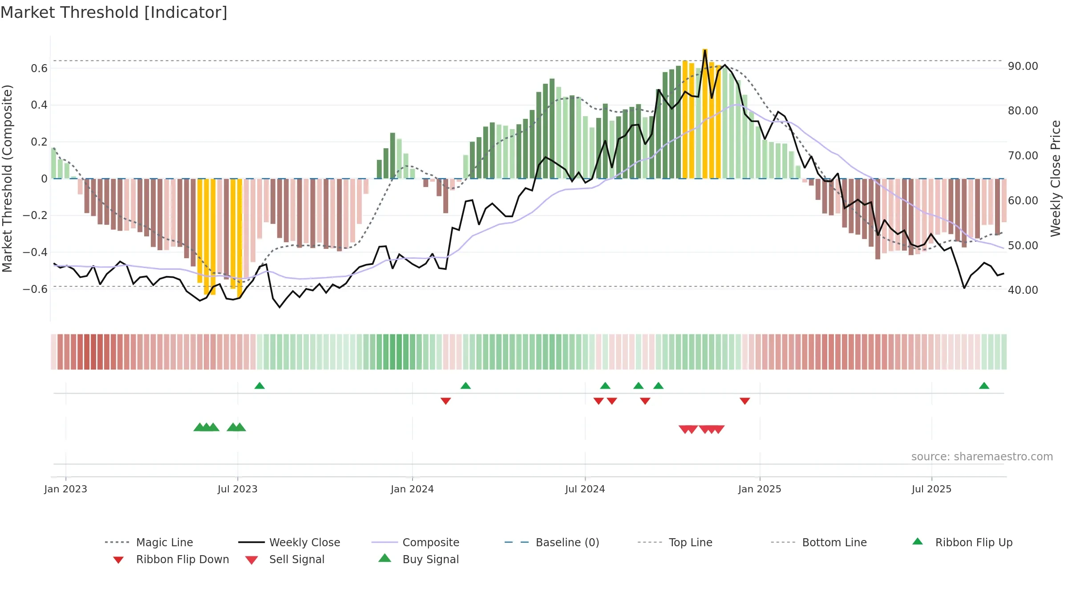Click the tallest yellow bar at the price peak
The height and width of the screenshot is (601, 1068).
[705, 114]
